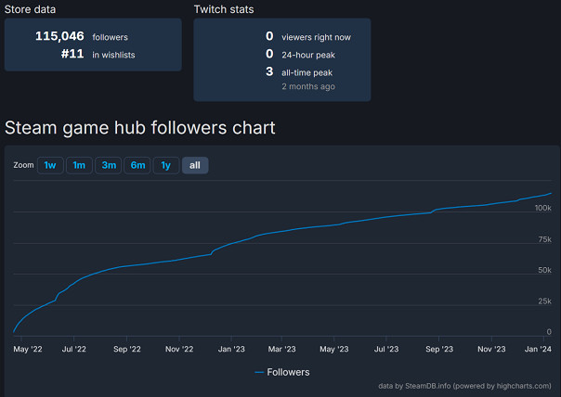Click the 115,046 followers count

(x=60, y=36)
